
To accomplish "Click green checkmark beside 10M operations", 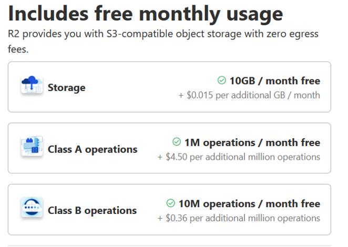I will (x=170, y=203).
